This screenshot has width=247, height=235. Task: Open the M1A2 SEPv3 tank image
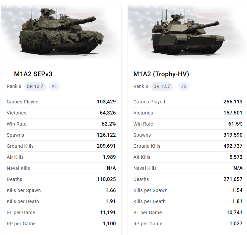61,32
